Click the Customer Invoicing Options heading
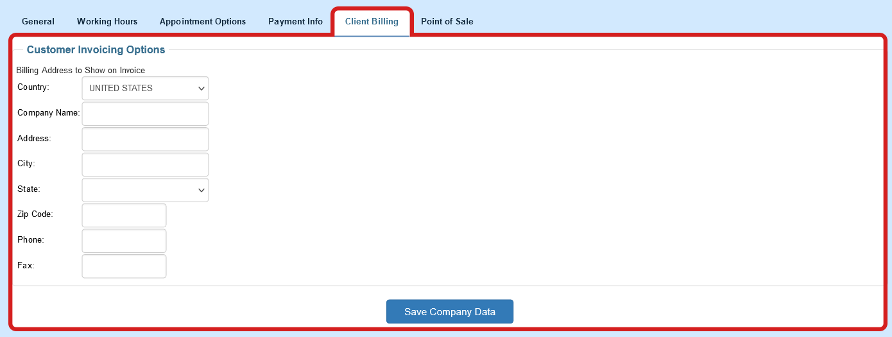 pos(96,50)
